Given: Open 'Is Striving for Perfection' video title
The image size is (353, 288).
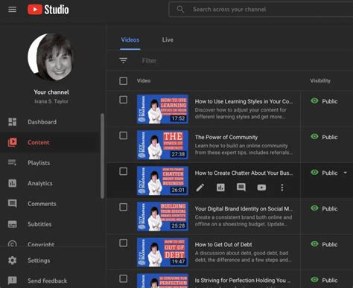Looking at the screenshot, I should pyautogui.click(x=243, y=281).
